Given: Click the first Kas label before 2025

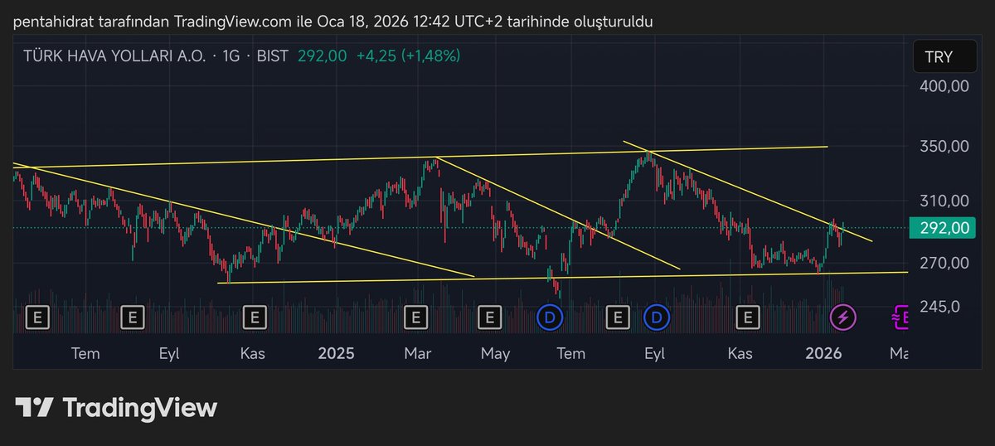Looking at the screenshot, I should 253,353.
